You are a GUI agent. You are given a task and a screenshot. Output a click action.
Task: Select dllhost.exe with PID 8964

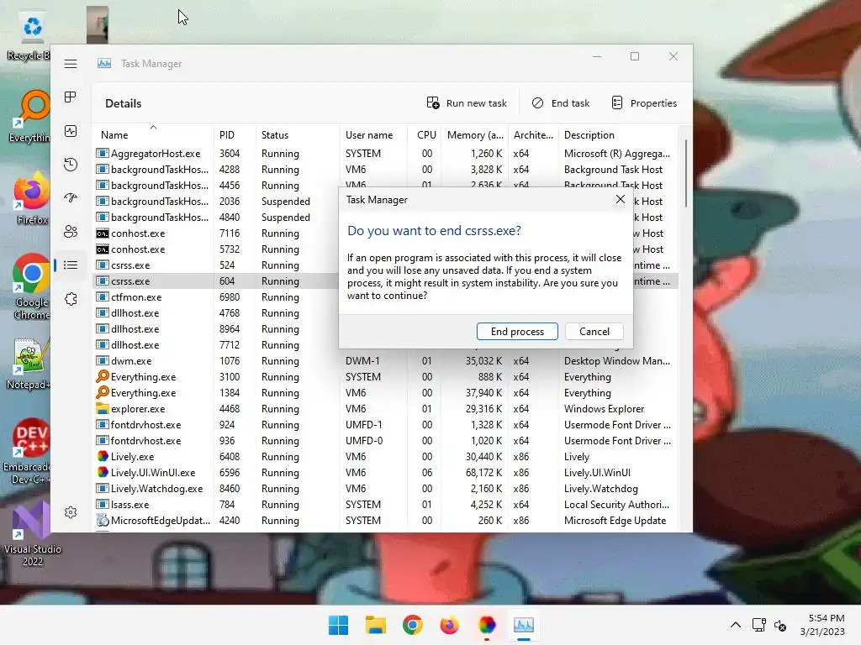216,329
